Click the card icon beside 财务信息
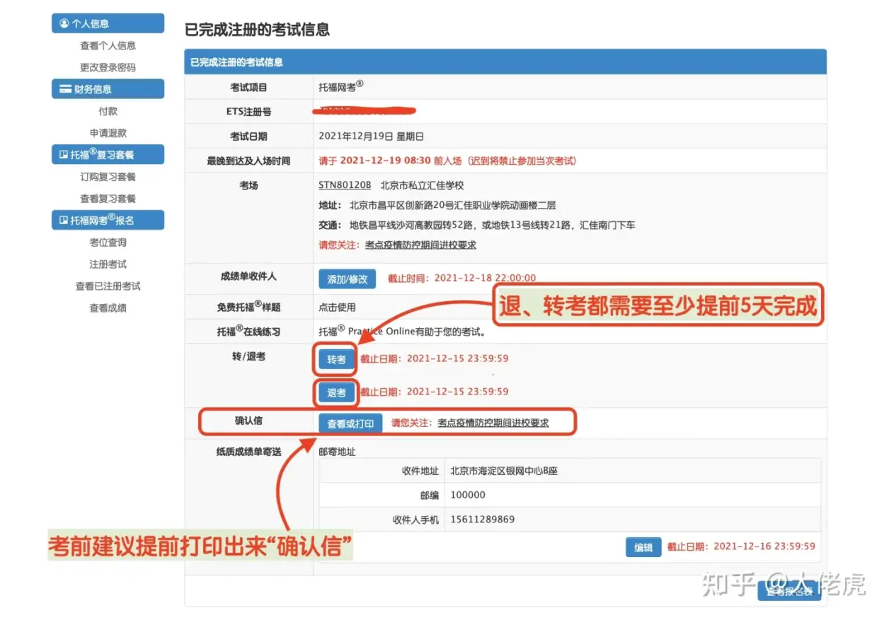Viewport: 889px width, 620px height. point(65,89)
